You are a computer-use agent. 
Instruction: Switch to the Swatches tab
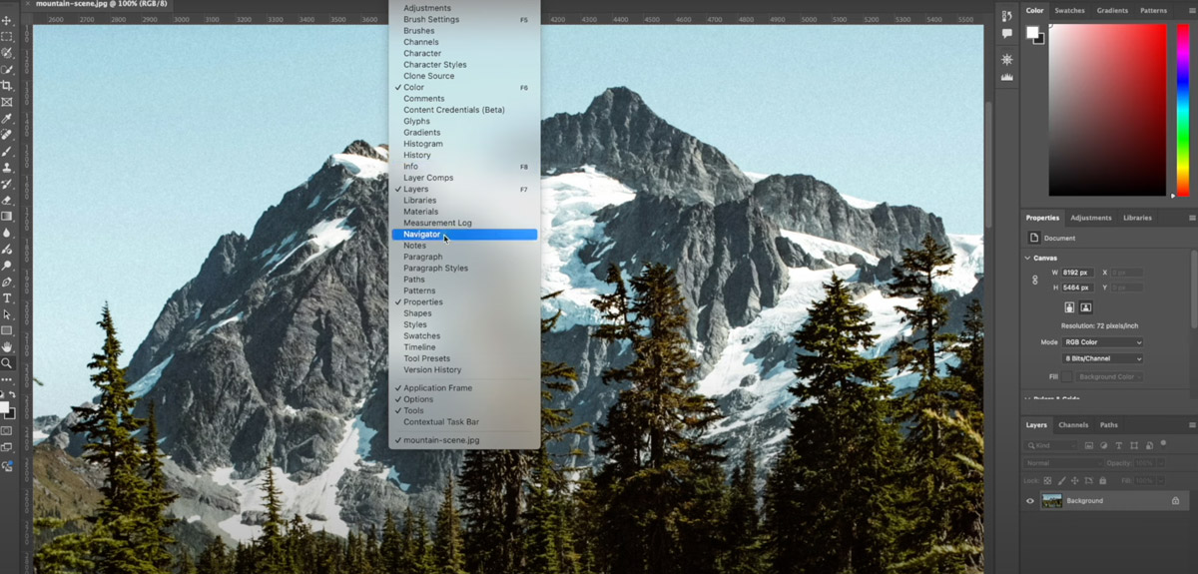(1069, 11)
